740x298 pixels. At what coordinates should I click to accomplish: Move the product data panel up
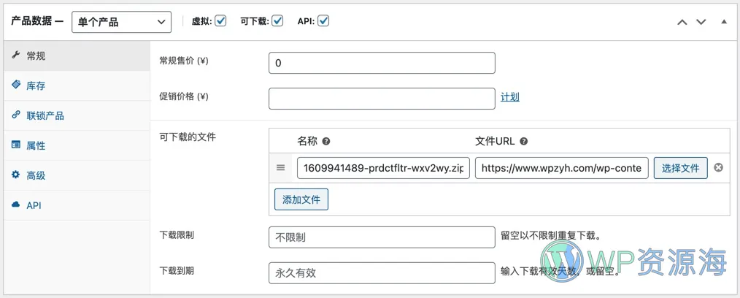pyautogui.click(x=682, y=22)
